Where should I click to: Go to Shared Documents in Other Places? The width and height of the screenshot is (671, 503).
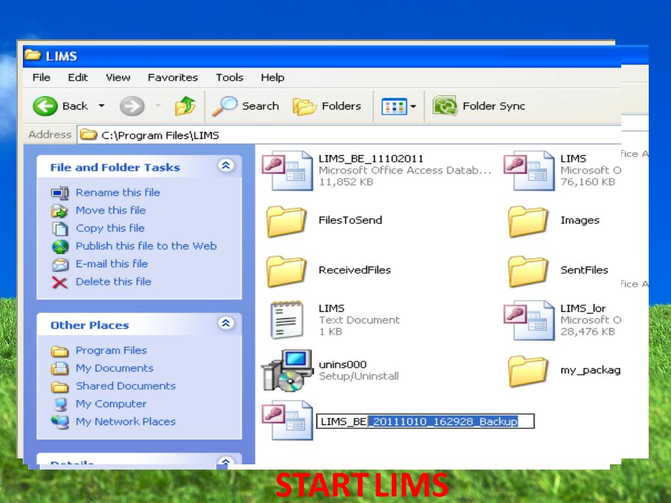pos(126,386)
